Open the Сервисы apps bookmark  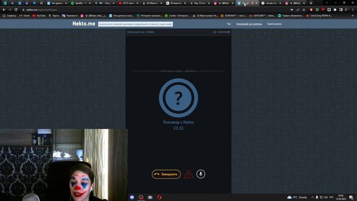(9, 16)
